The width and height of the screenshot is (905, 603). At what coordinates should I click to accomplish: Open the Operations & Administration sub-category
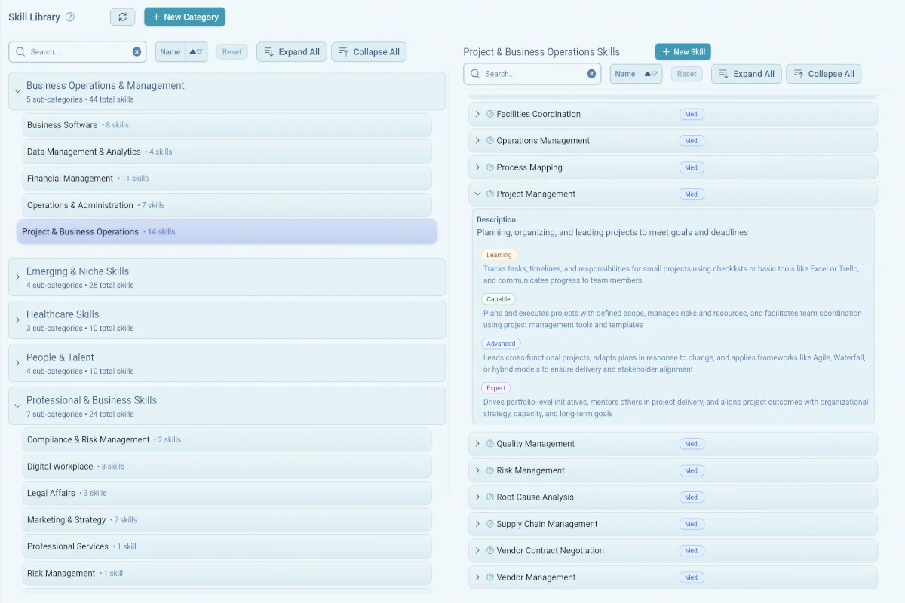click(227, 205)
